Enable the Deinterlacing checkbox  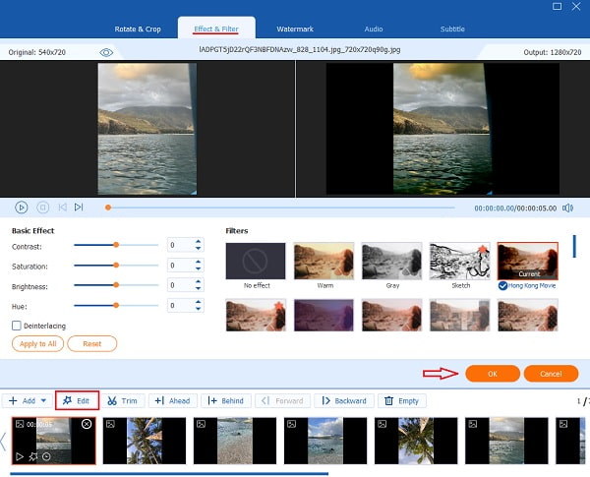(16, 326)
